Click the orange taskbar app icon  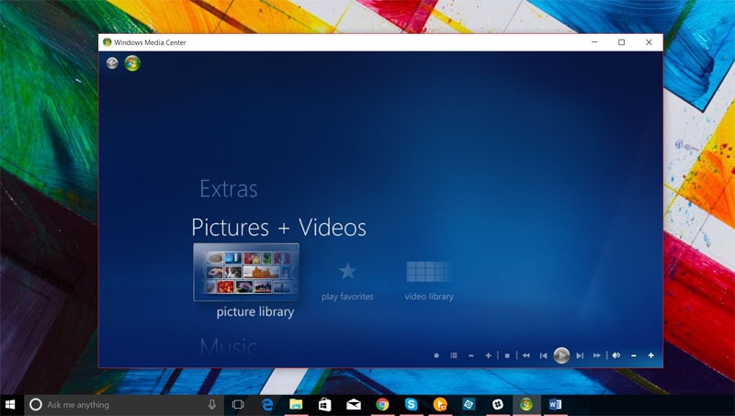pos(440,404)
